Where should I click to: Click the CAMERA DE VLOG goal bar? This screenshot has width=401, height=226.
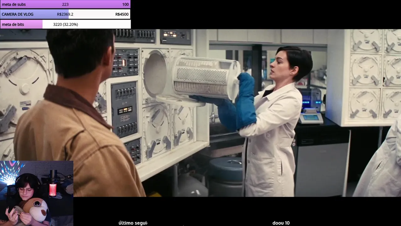pyautogui.click(x=65, y=14)
